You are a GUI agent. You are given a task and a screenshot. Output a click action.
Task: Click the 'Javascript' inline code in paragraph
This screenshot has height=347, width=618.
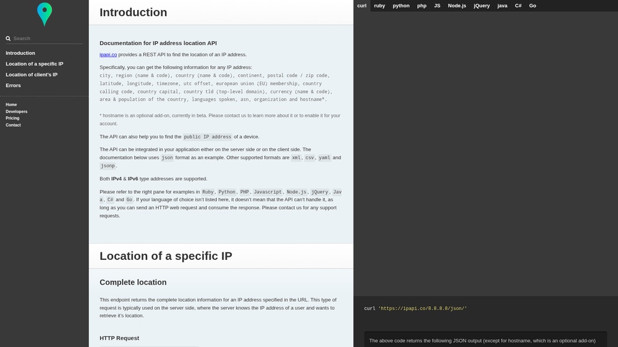[268, 192]
